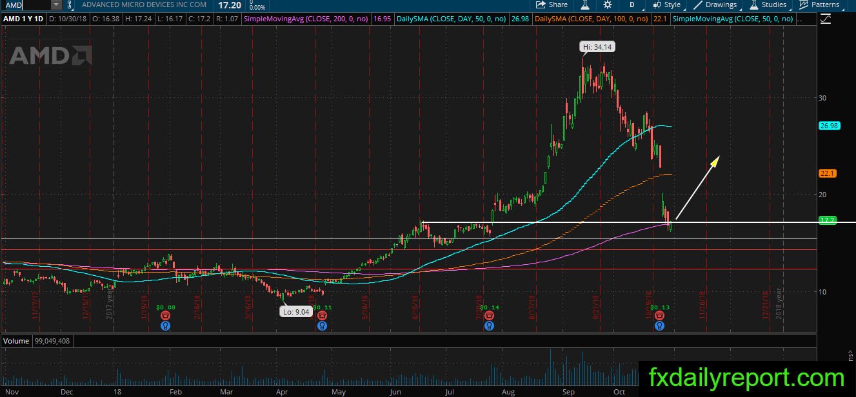Viewport: 856px width, 397px height.
Task: Open the Drawings menu
Action: point(716,5)
